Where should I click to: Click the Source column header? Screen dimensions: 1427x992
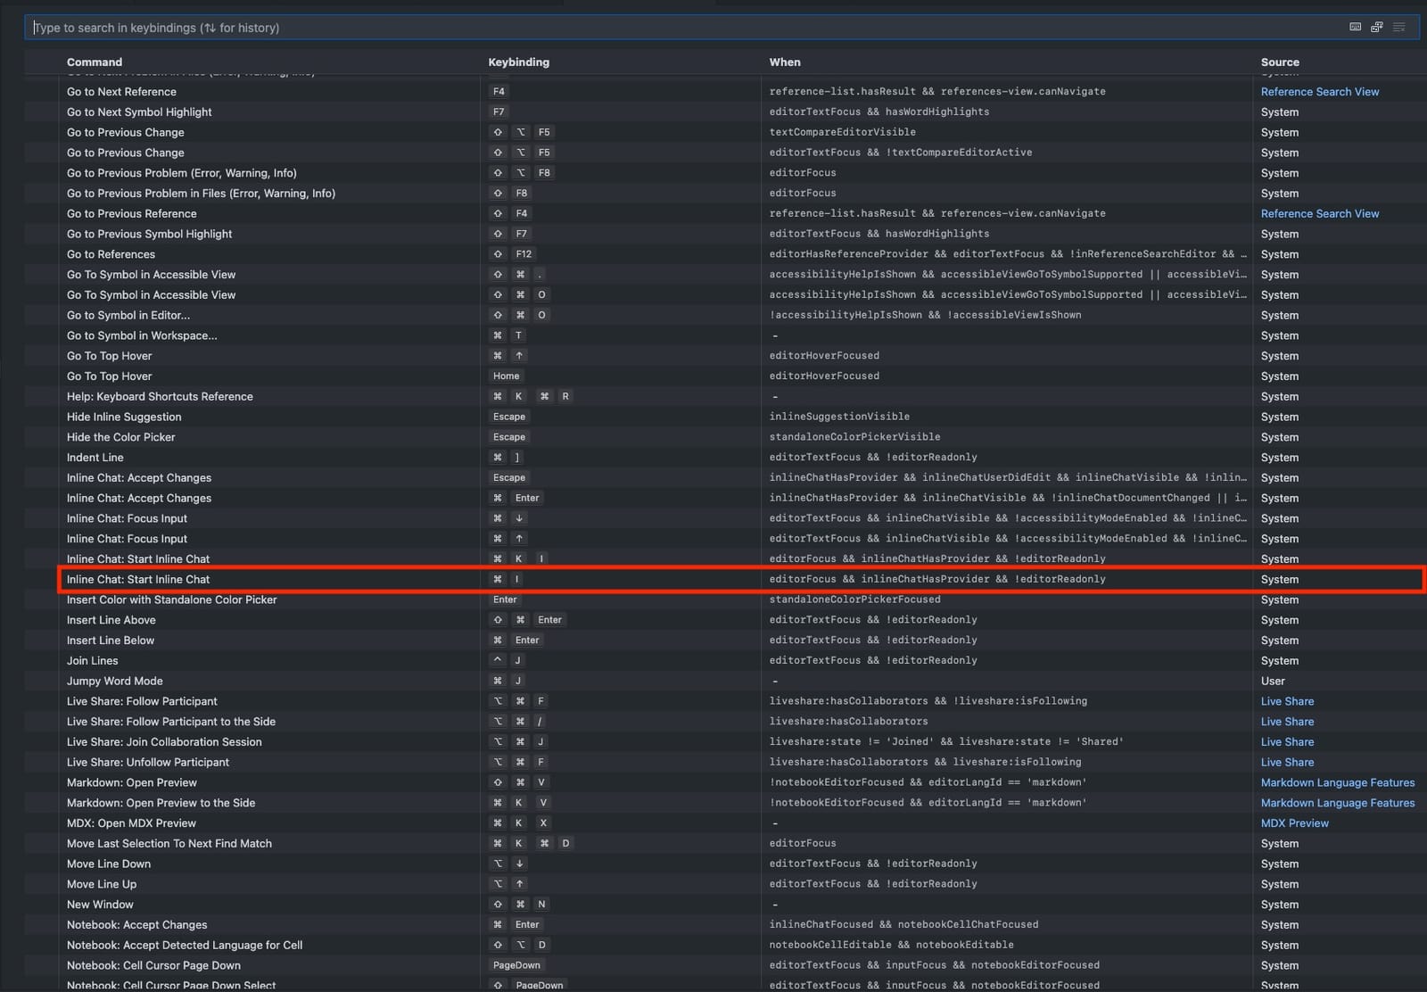(x=1280, y=62)
